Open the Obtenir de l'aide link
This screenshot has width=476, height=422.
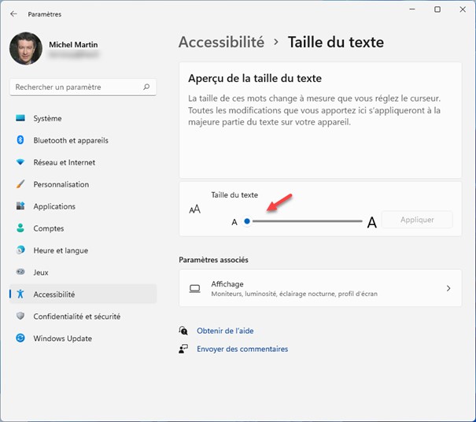click(225, 331)
